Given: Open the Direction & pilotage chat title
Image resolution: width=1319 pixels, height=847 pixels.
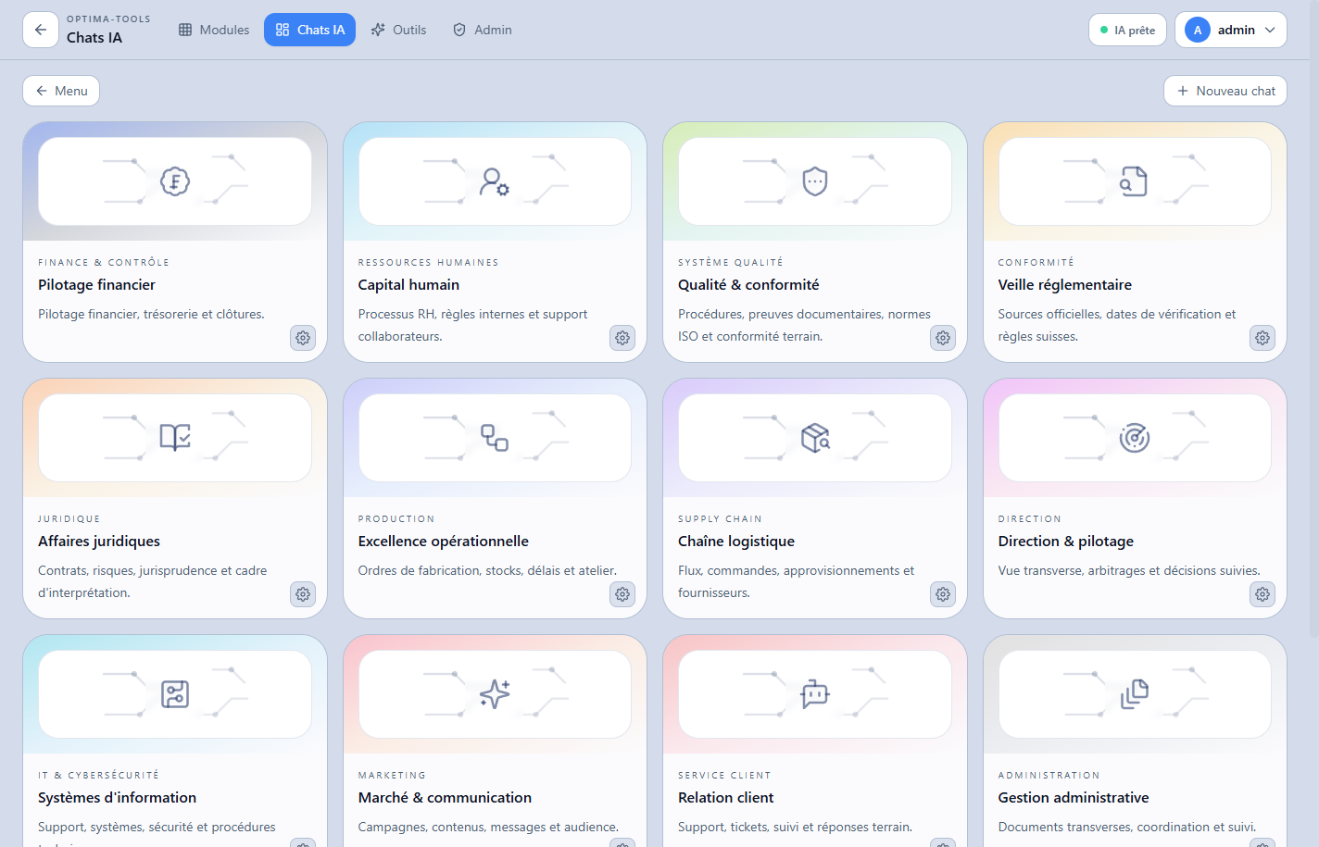Looking at the screenshot, I should point(1066,542).
